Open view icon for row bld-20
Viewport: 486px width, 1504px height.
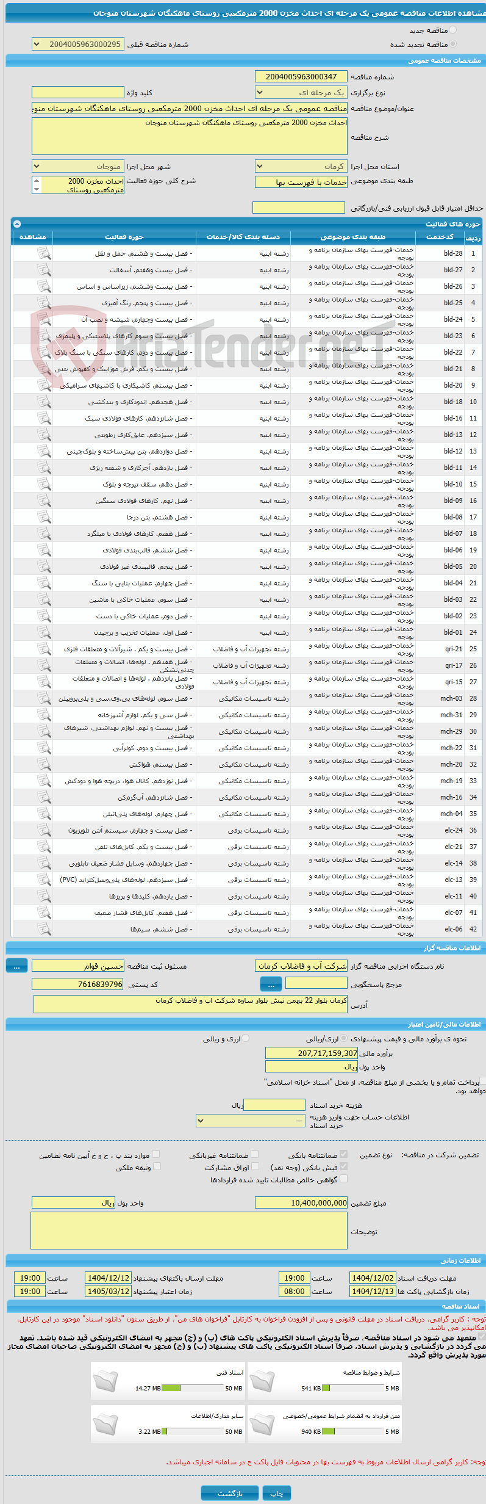[x=44, y=385]
